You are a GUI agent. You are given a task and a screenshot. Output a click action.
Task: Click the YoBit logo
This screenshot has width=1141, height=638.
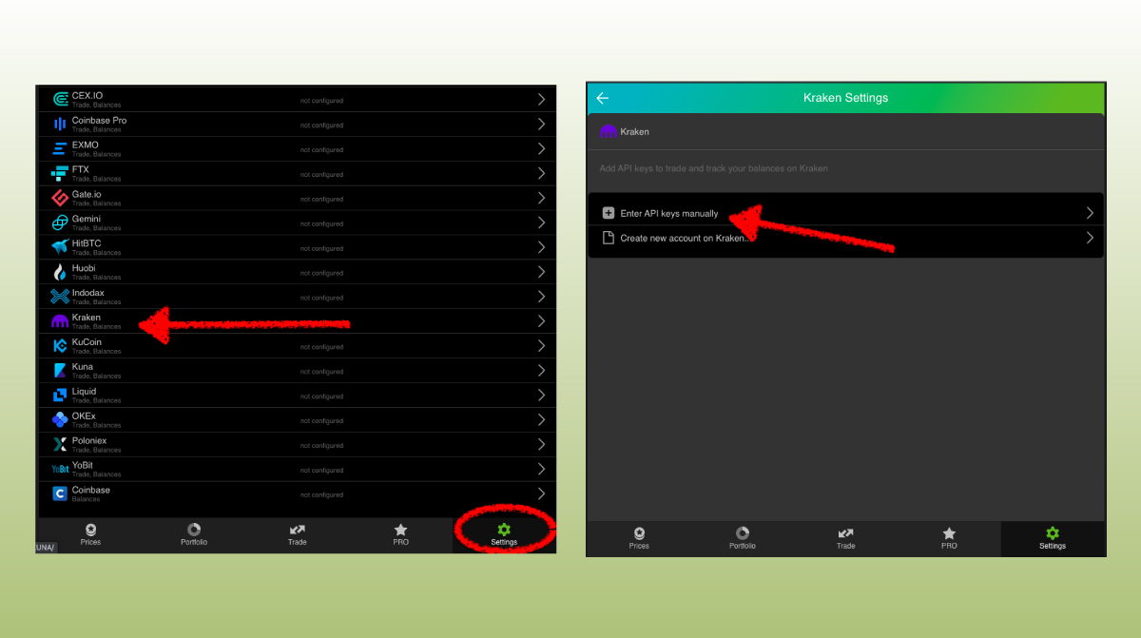tap(59, 469)
